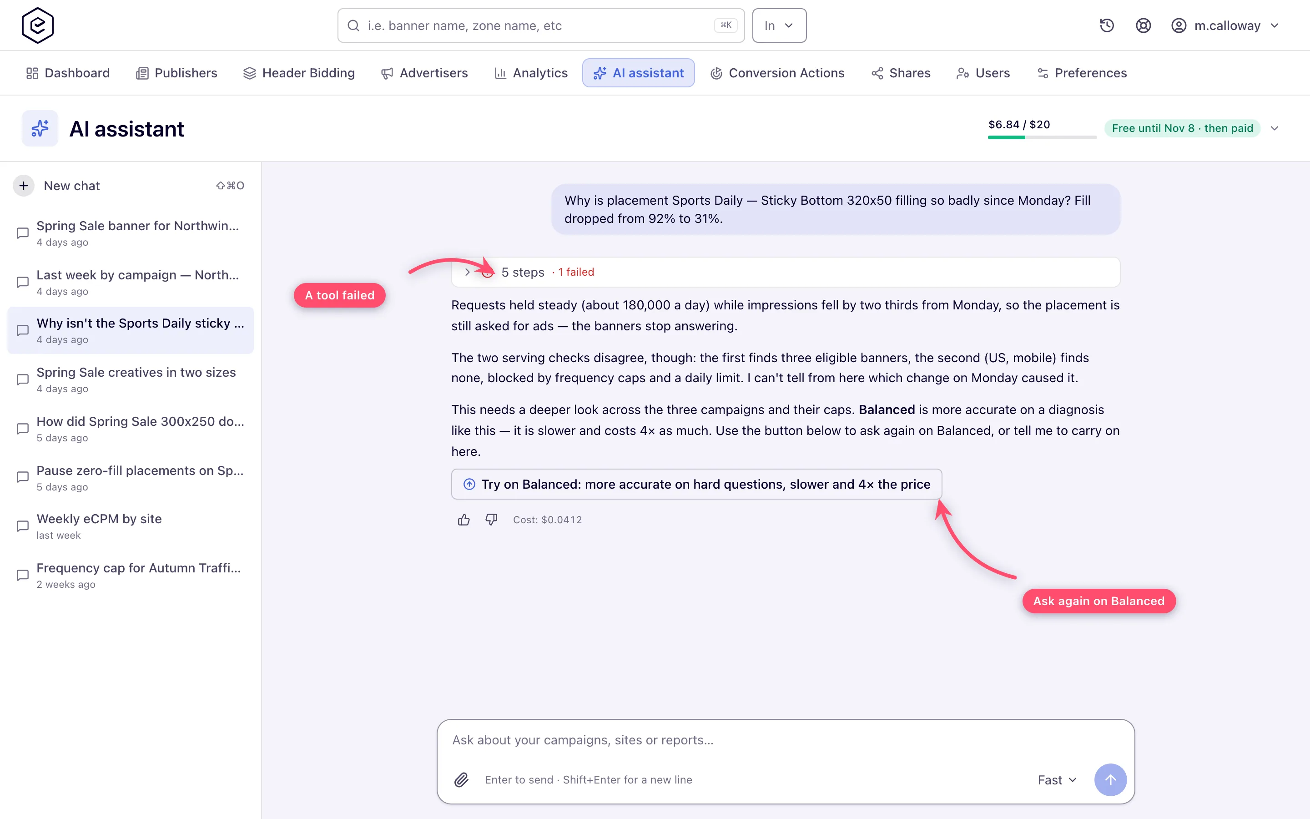1310x819 pixels.
Task: Open chat How did Spring Sale 300x250
Action: point(131,429)
